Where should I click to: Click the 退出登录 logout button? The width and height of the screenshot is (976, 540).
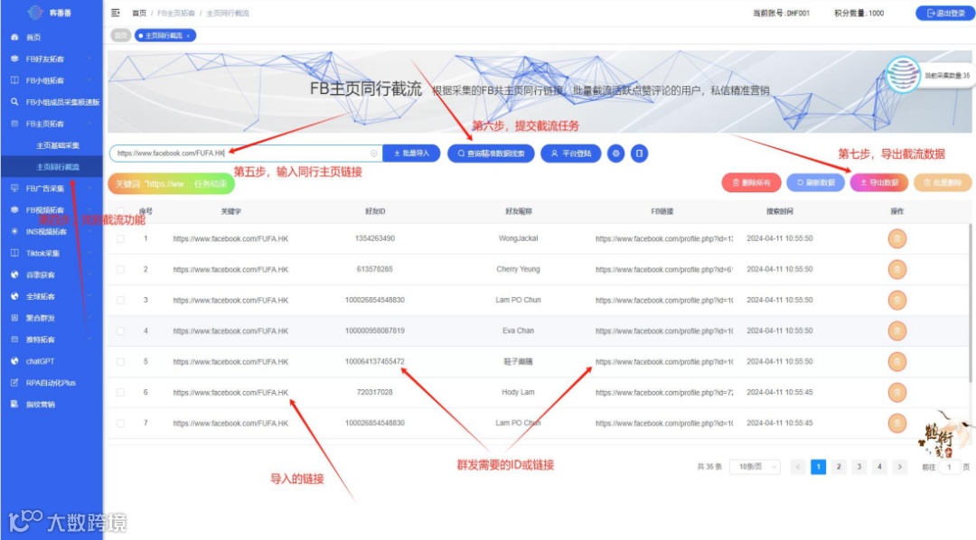coord(945,13)
